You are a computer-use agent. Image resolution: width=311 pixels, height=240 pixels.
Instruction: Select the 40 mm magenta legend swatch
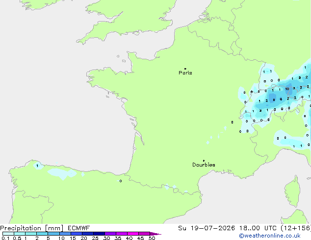point(133,234)
